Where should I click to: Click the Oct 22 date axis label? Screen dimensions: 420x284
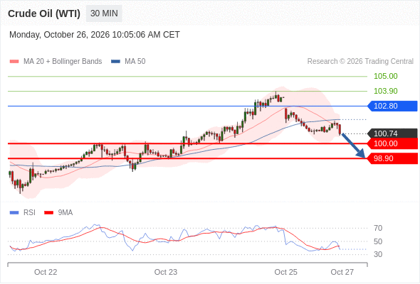click(46, 272)
